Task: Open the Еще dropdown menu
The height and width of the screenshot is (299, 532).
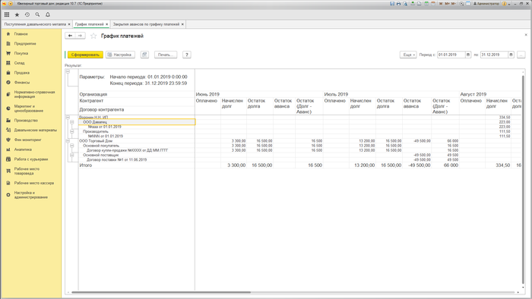Action: [x=408, y=55]
